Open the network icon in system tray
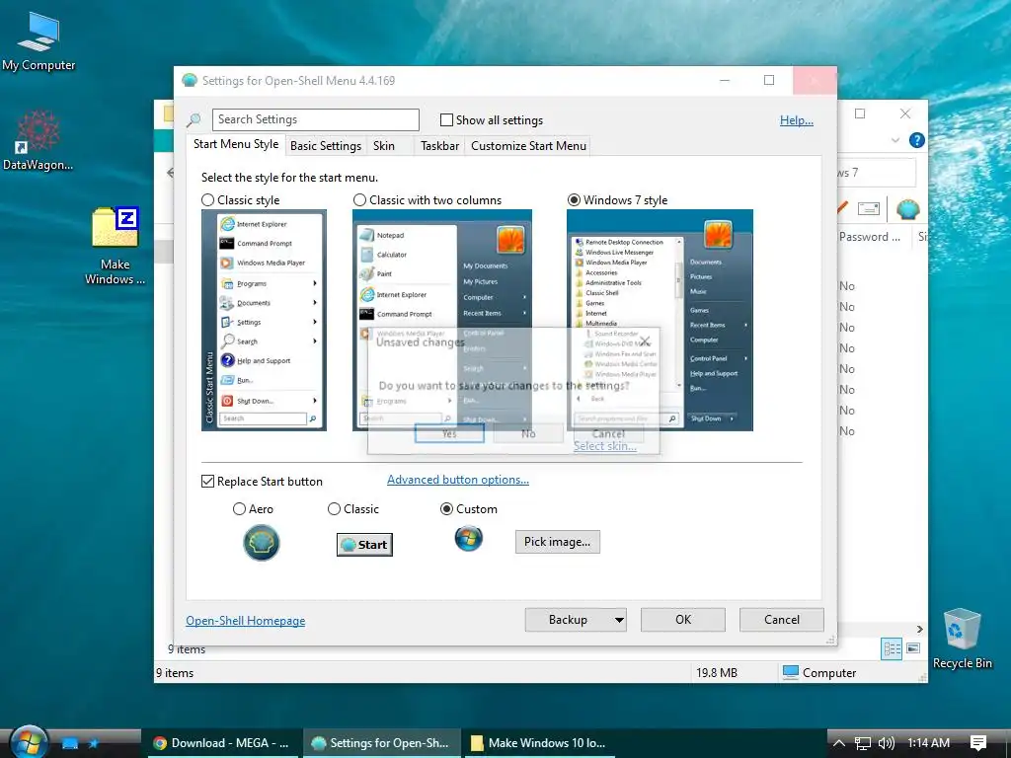The image size is (1011, 758). [x=863, y=743]
